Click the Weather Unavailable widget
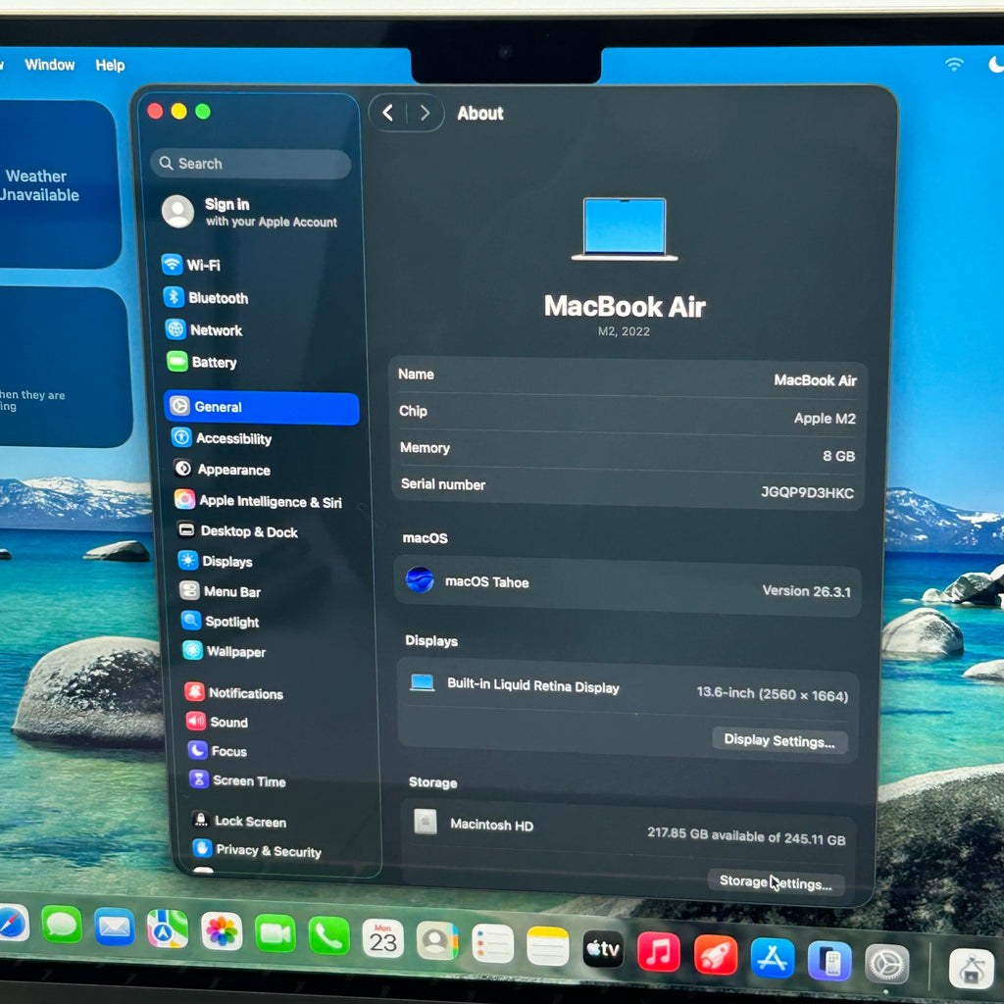Screen dimensions: 1004x1004 (58, 185)
